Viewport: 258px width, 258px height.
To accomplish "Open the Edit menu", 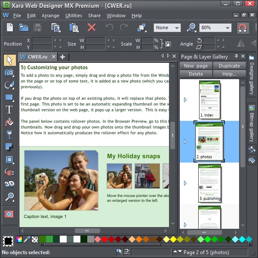I will click(x=31, y=15).
